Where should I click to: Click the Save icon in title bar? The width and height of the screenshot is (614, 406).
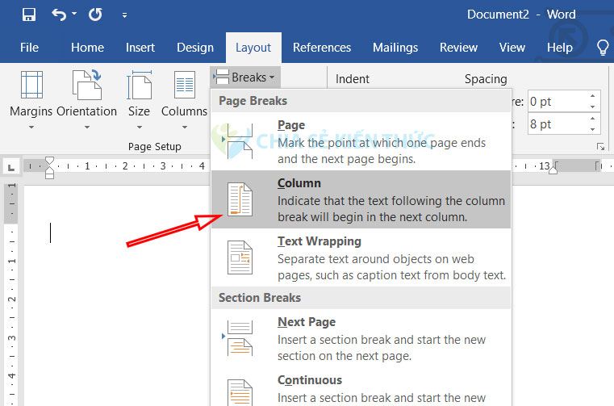tap(29, 15)
